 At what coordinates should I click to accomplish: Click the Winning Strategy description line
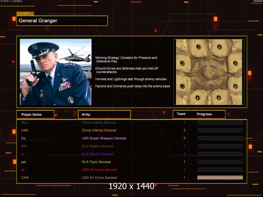(126, 59)
